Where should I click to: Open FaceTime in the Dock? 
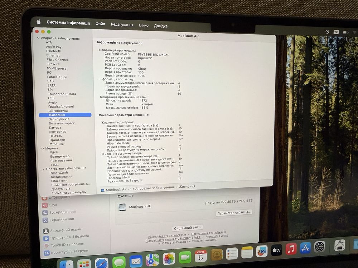185,257
